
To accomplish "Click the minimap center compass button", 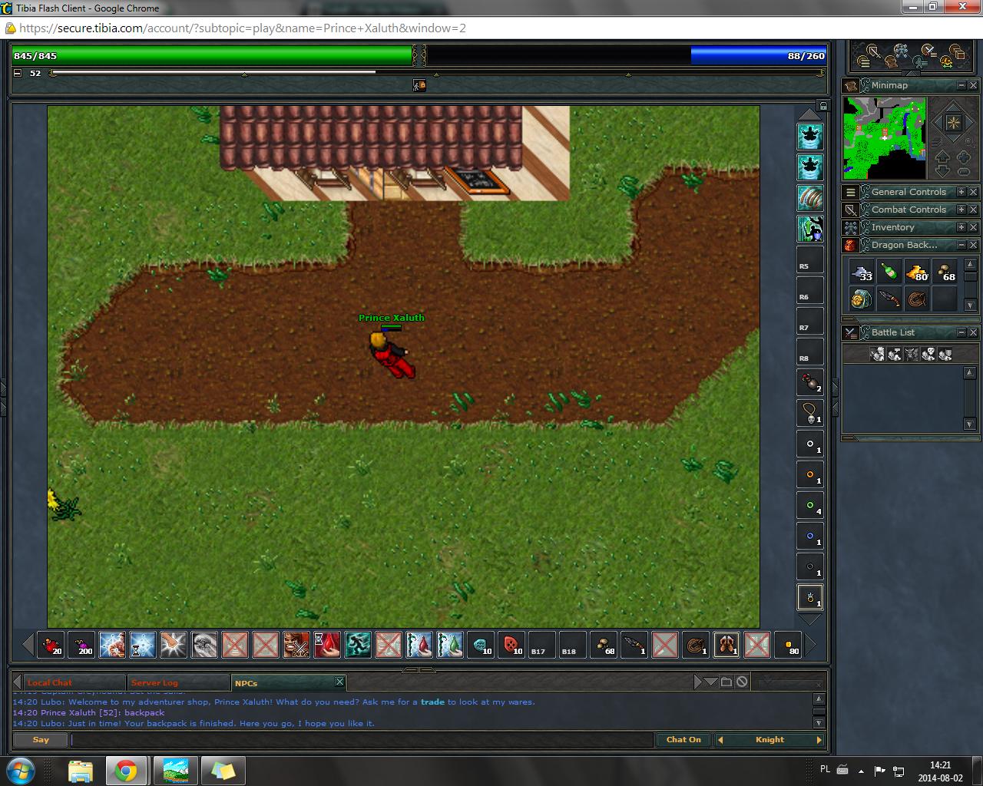I will pos(953,123).
